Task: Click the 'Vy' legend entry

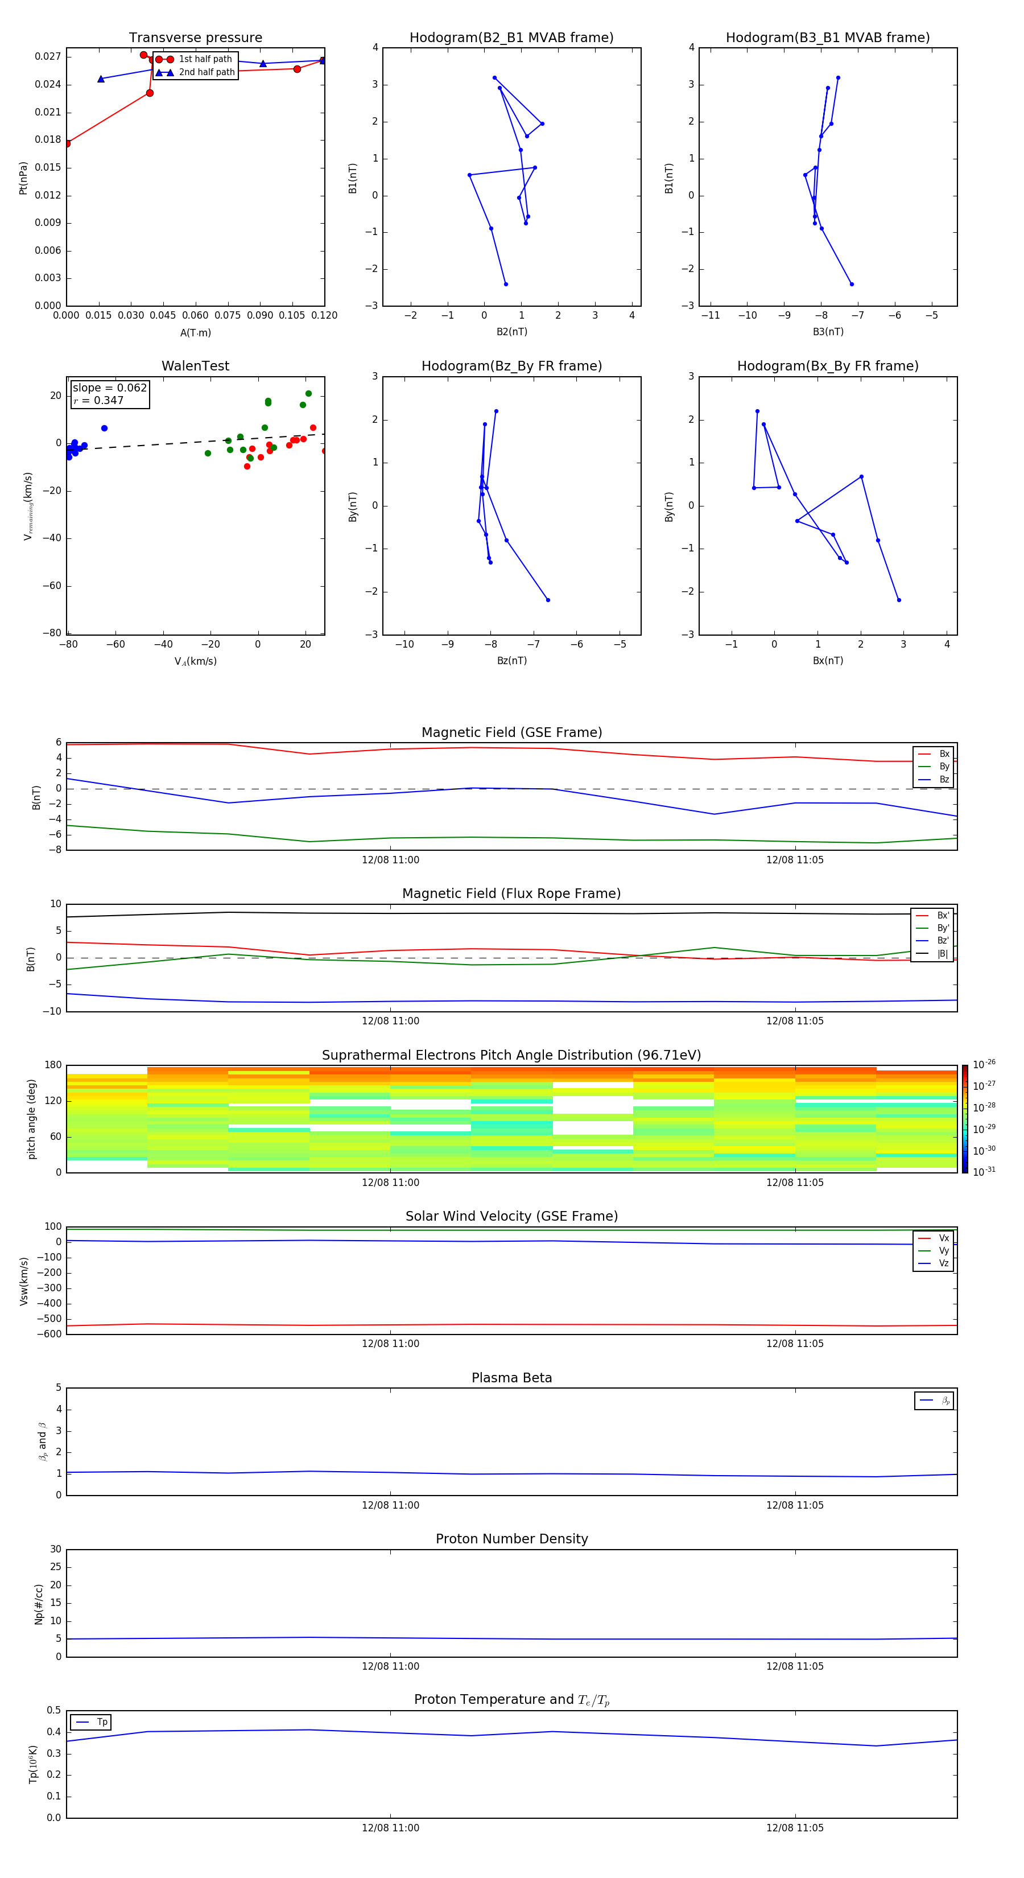Action: 934,1250
